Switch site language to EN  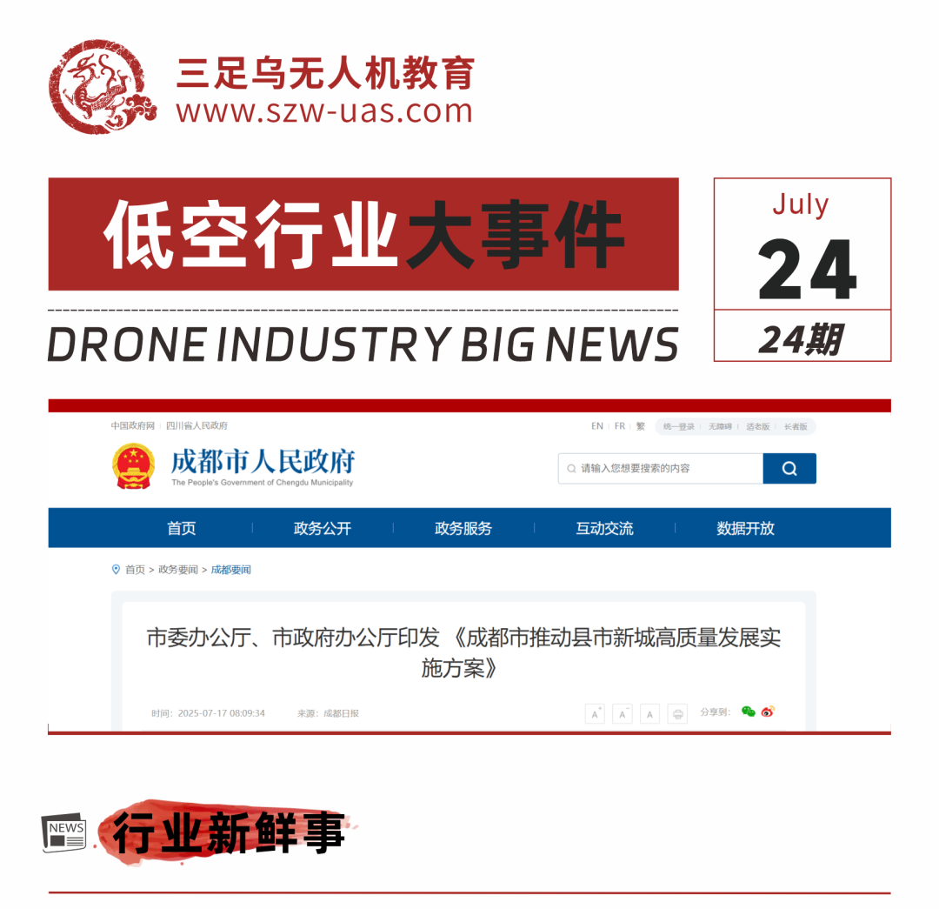click(x=596, y=426)
